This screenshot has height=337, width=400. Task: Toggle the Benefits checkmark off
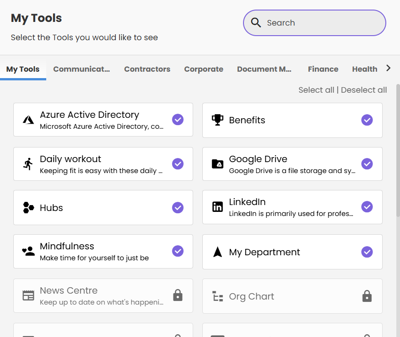[x=367, y=120]
